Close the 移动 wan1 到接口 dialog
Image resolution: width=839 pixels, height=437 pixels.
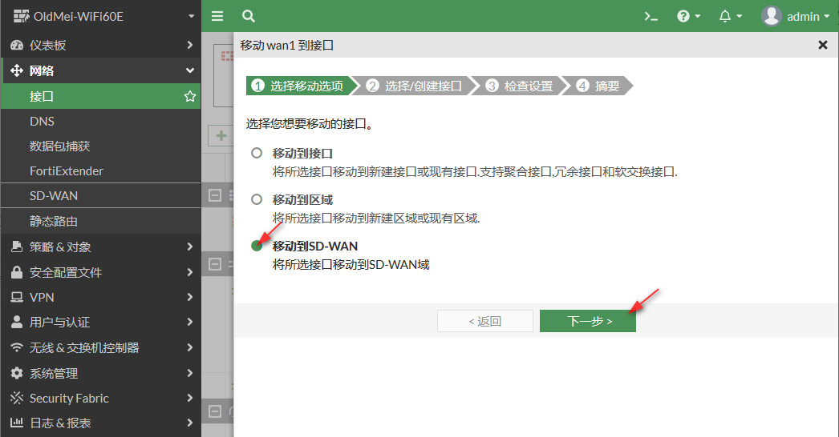pyautogui.click(x=823, y=45)
